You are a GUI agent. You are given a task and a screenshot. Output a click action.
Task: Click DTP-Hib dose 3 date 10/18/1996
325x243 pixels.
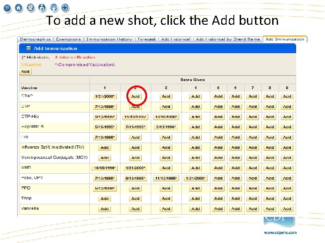[166, 117]
